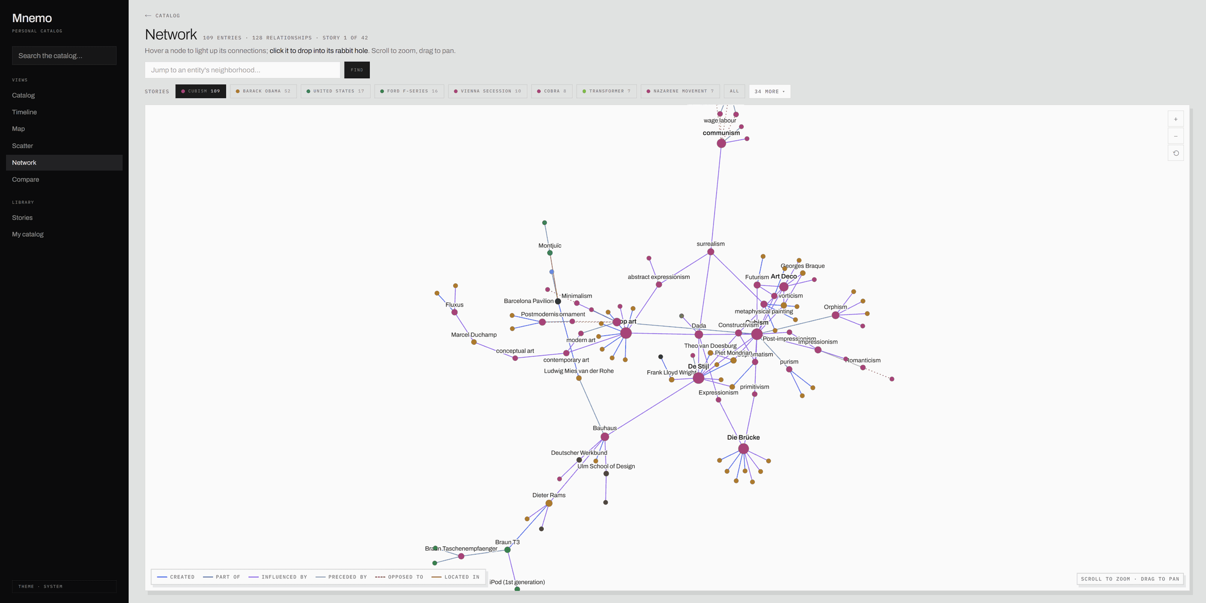Open the Compare view

(64, 179)
